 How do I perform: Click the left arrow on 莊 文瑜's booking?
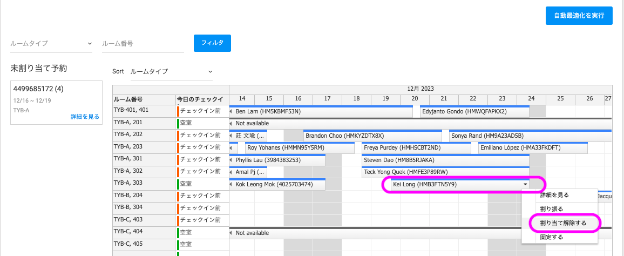[232, 136]
